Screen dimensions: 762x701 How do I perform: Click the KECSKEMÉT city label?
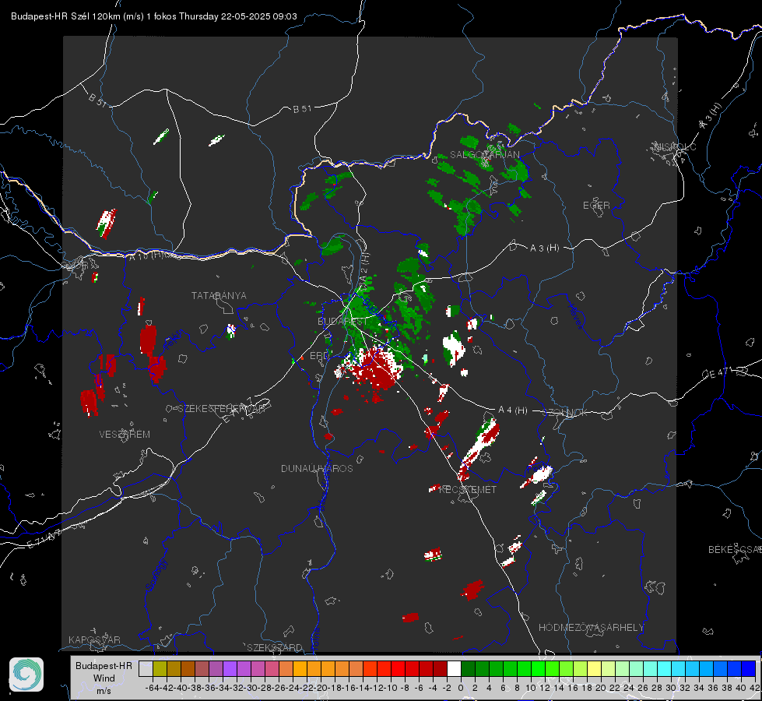click(x=468, y=490)
